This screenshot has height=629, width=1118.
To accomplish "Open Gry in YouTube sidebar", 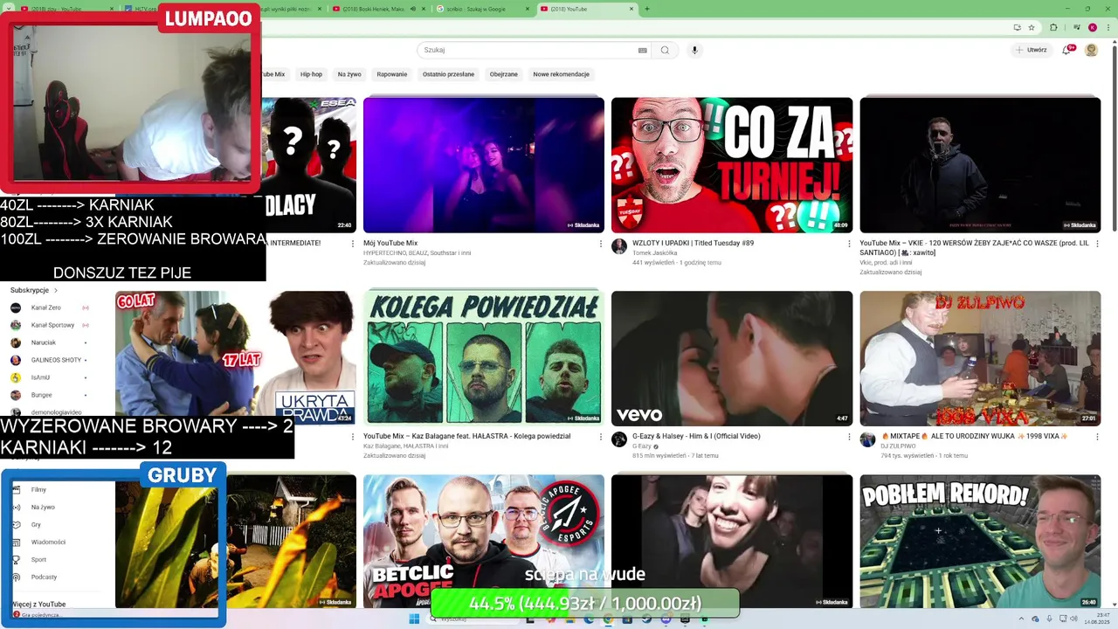I will (36, 524).
